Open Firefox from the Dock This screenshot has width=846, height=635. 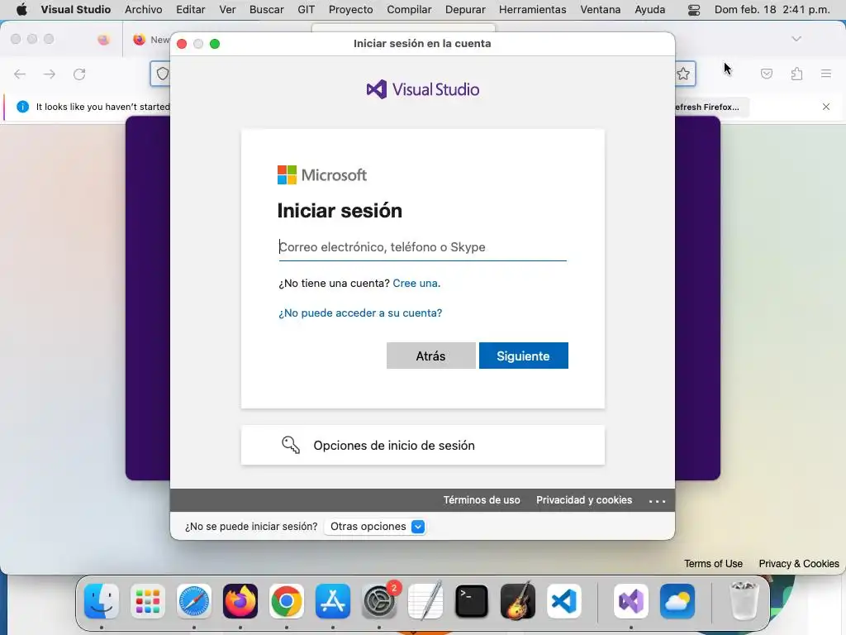click(x=240, y=601)
